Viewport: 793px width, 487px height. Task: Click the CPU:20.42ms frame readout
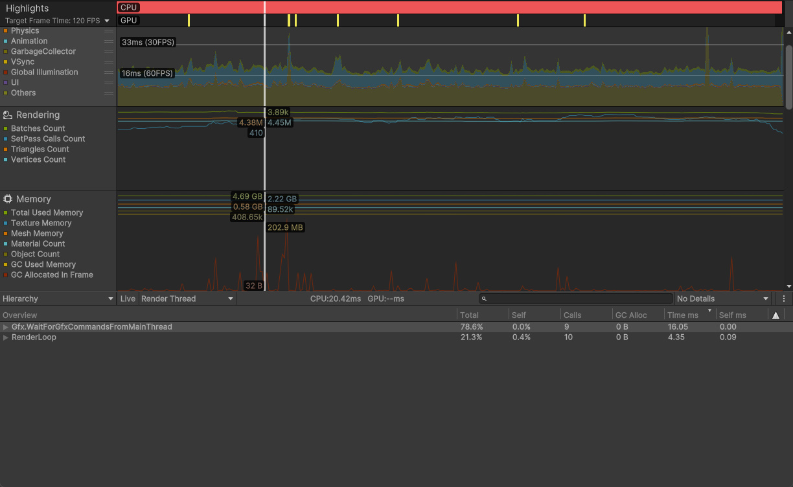tap(336, 299)
